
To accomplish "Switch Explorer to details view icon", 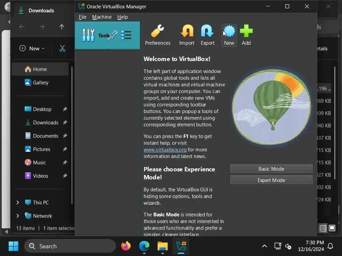I will click(x=323, y=228).
